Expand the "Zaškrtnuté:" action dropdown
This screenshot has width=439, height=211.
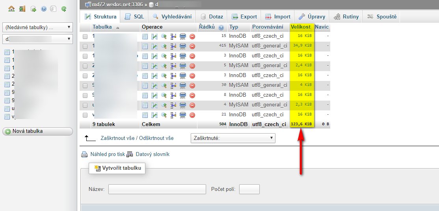click(x=233, y=138)
